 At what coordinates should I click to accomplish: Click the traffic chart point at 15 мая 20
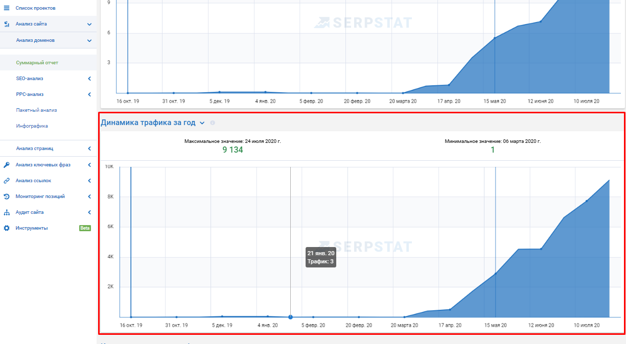[495, 274]
